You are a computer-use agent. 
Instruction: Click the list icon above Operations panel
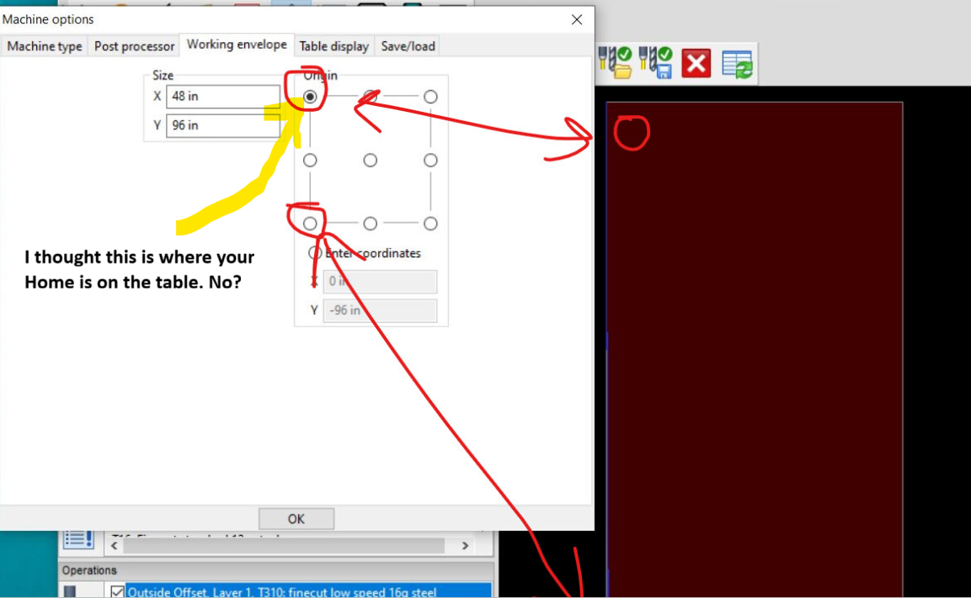coord(78,538)
